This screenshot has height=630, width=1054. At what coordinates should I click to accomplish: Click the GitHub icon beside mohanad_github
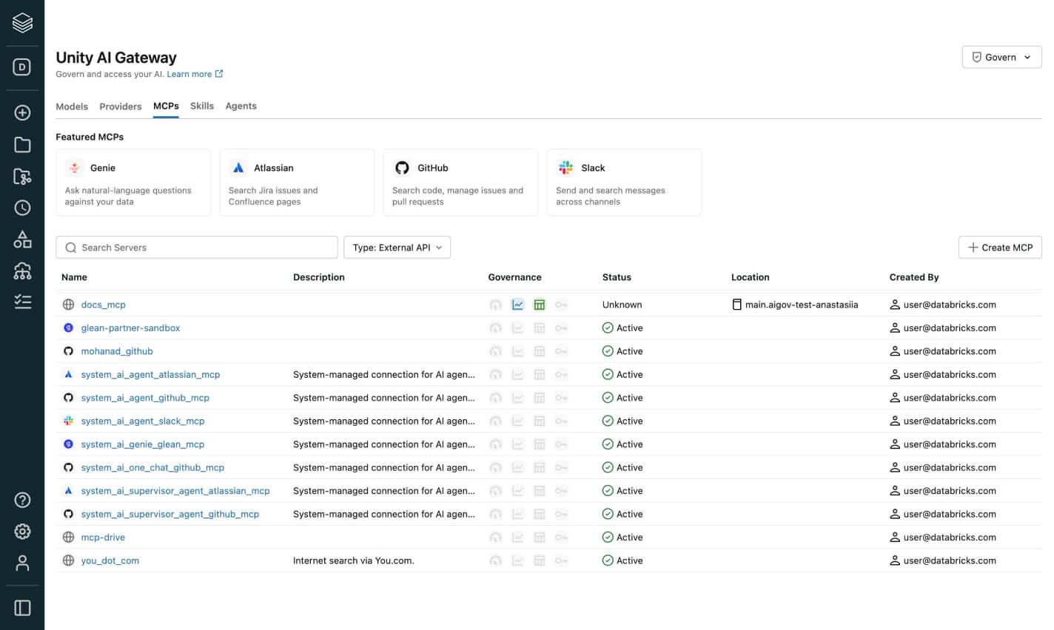[x=68, y=351]
